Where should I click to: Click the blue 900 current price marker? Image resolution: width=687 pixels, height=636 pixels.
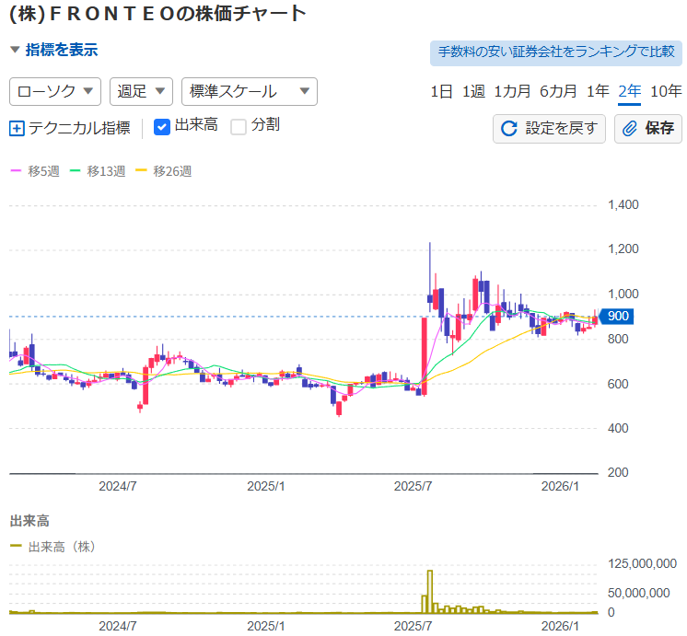[x=618, y=317]
